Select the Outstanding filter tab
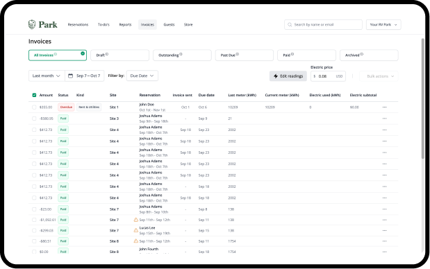430x269 pixels. [182, 55]
